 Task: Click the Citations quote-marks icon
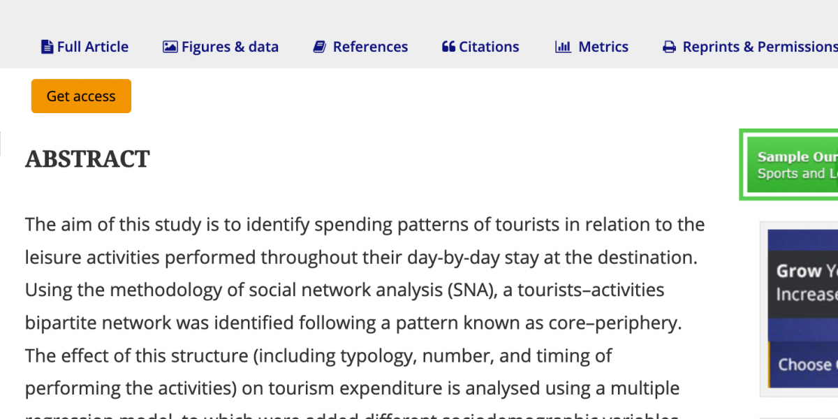[x=448, y=47]
